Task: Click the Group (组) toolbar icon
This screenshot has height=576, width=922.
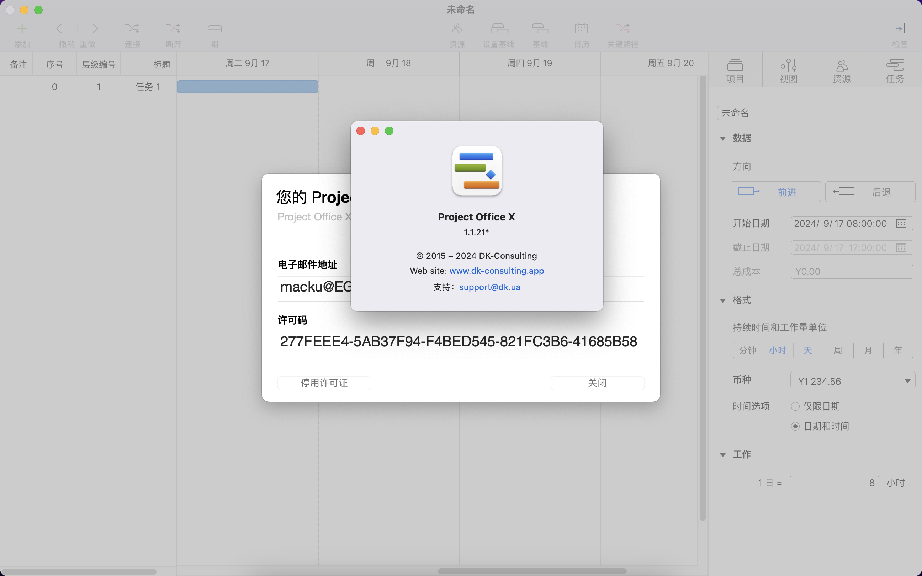Action: [x=214, y=28]
